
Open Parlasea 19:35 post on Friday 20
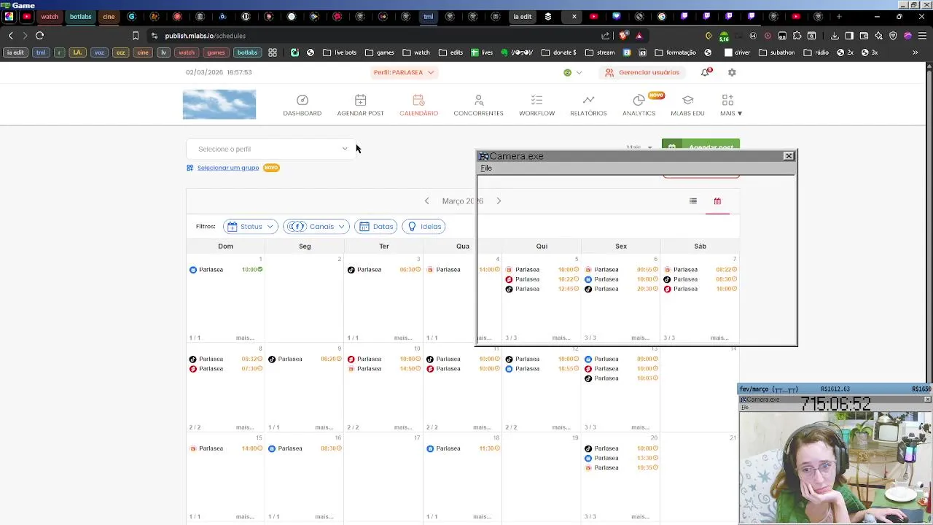click(x=621, y=467)
